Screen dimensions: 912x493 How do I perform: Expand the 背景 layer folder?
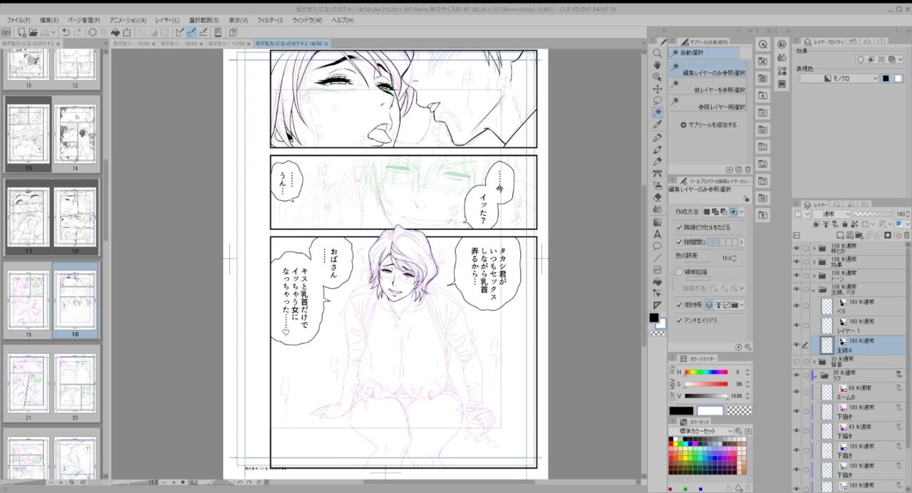pyautogui.click(x=814, y=361)
